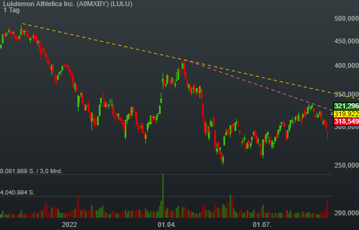Viewport: 359px width, 230px height.
Task: Click the red 318,549 price tag
Action: [346, 121]
